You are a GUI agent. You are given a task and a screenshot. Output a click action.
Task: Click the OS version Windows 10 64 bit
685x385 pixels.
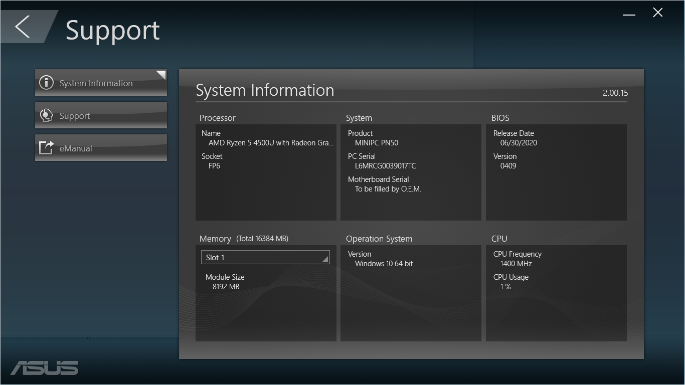pos(384,264)
